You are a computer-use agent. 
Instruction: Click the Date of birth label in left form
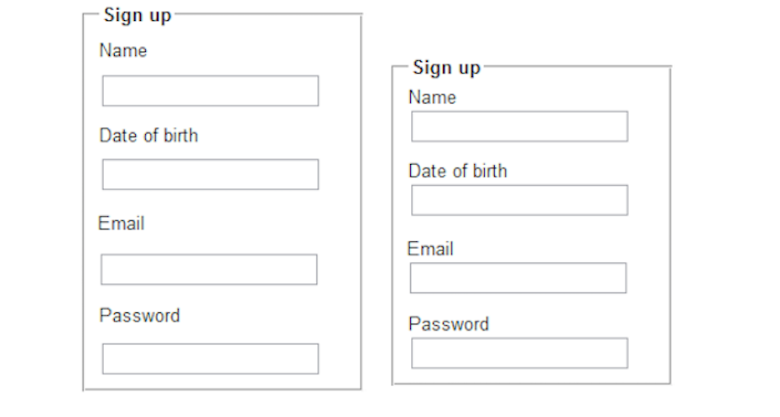pos(148,136)
